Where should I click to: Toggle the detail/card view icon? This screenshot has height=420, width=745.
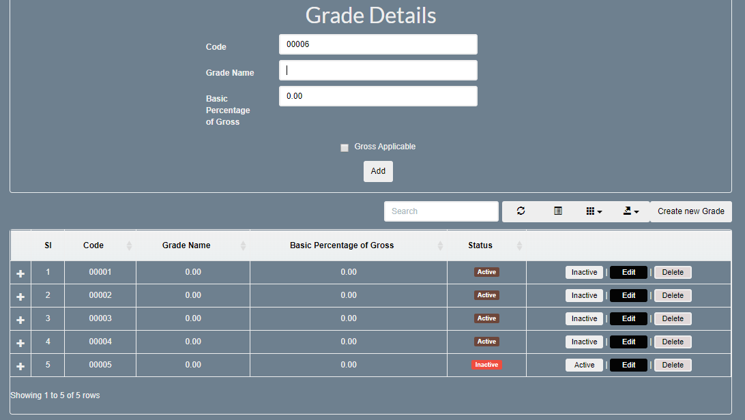(x=557, y=211)
